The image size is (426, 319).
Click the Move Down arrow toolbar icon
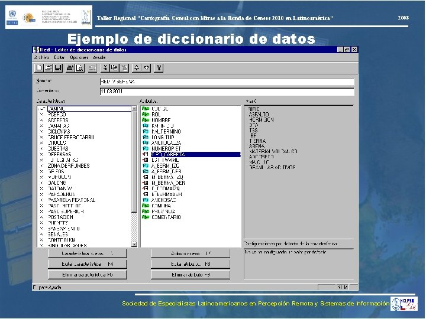click(x=147, y=68)
